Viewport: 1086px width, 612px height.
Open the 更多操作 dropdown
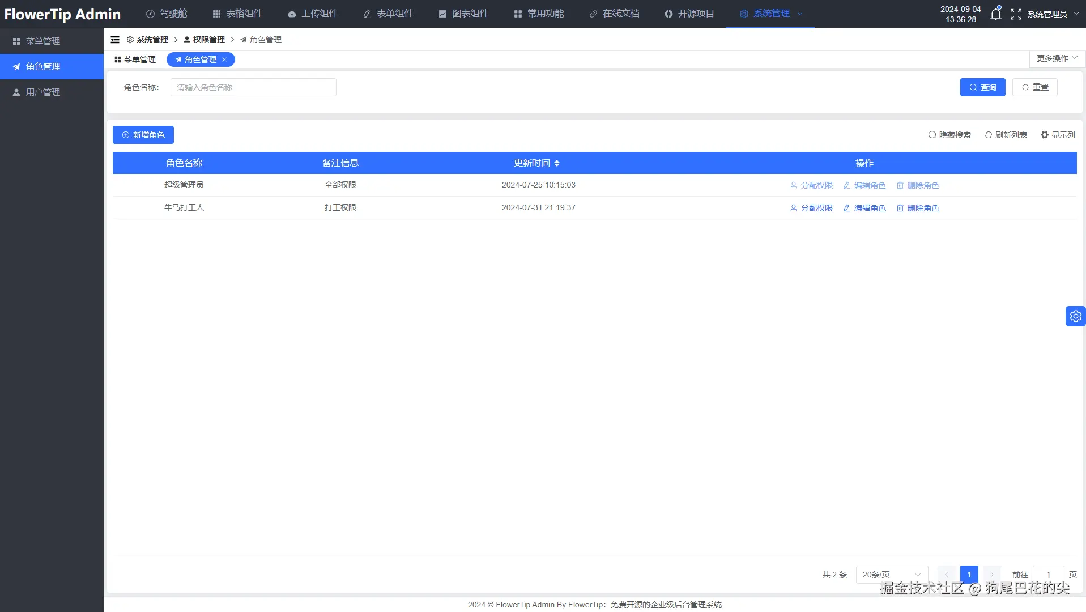coord(1057,58)
